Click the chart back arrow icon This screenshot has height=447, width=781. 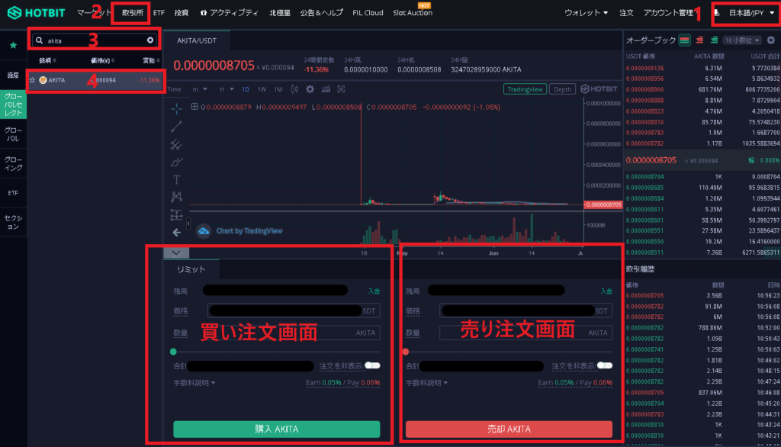point(176,232)
